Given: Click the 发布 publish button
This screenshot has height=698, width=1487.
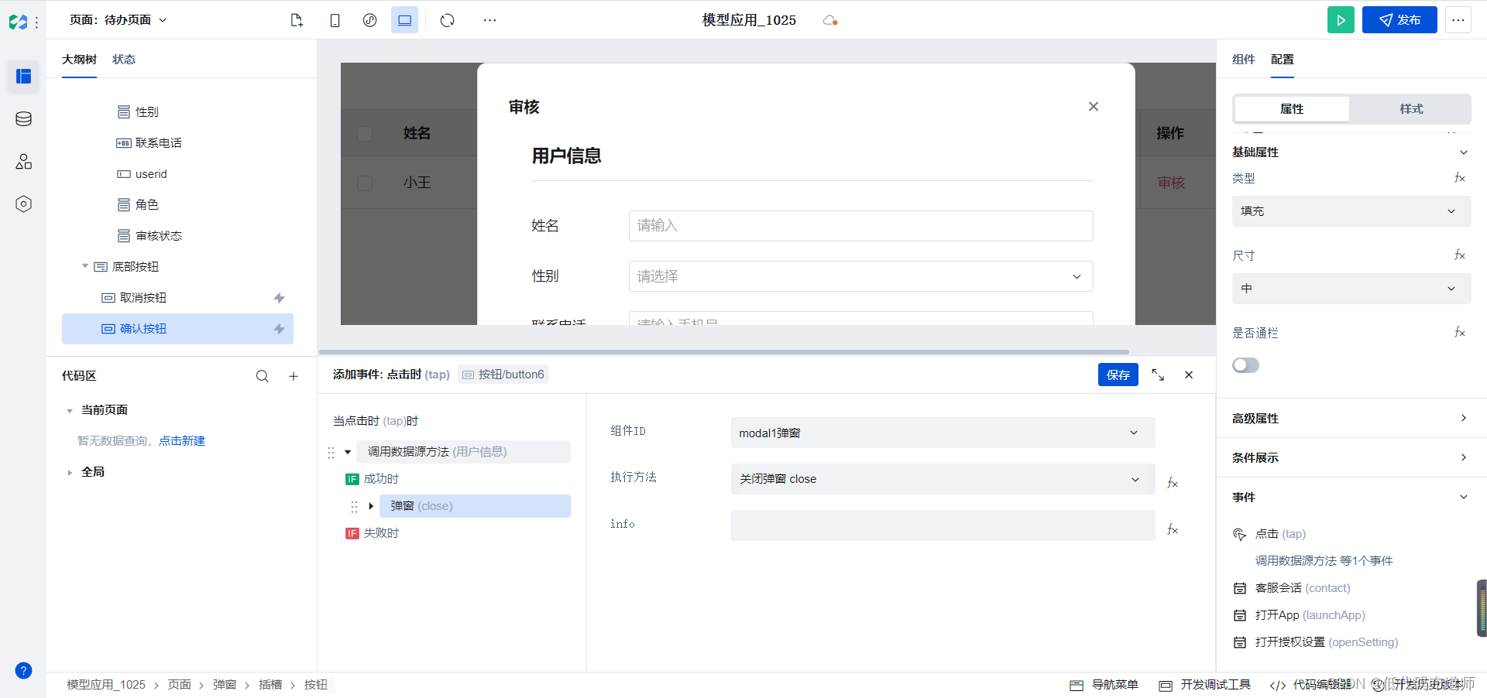Looking at the screenshot, I should (1399, 19).
